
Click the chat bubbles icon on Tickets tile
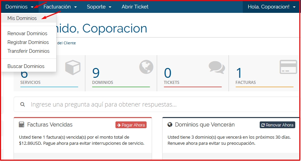[x=217, y=67]
